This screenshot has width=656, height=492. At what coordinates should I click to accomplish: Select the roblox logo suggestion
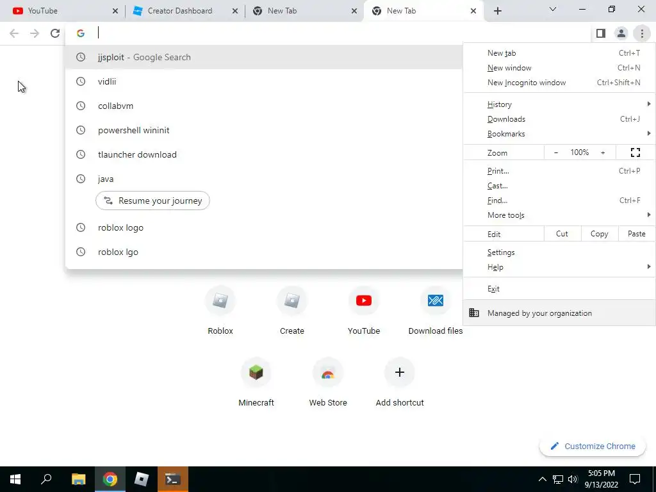tap(264, 227)
